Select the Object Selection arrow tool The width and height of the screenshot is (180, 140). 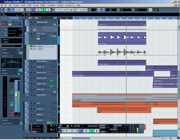[53, 10]
